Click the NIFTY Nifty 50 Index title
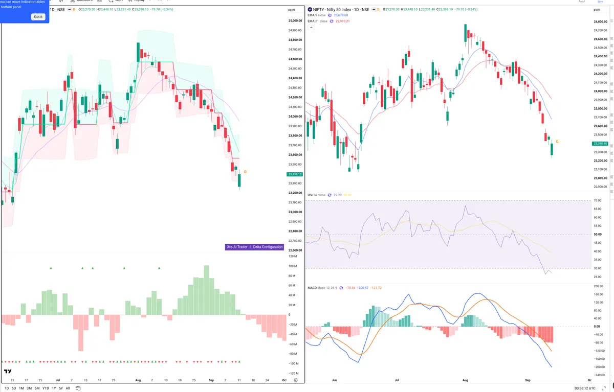 [342, 9]
